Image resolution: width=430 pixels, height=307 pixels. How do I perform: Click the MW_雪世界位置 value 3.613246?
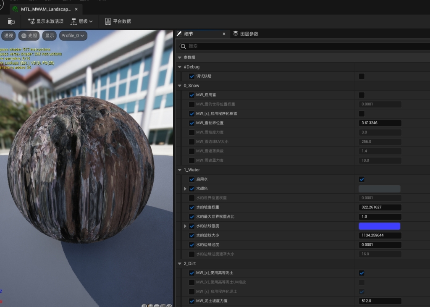point(380,123)
